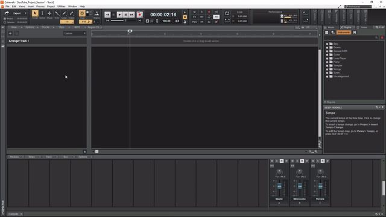Toggle global Mute in Mix module

(x=194, y=12)
